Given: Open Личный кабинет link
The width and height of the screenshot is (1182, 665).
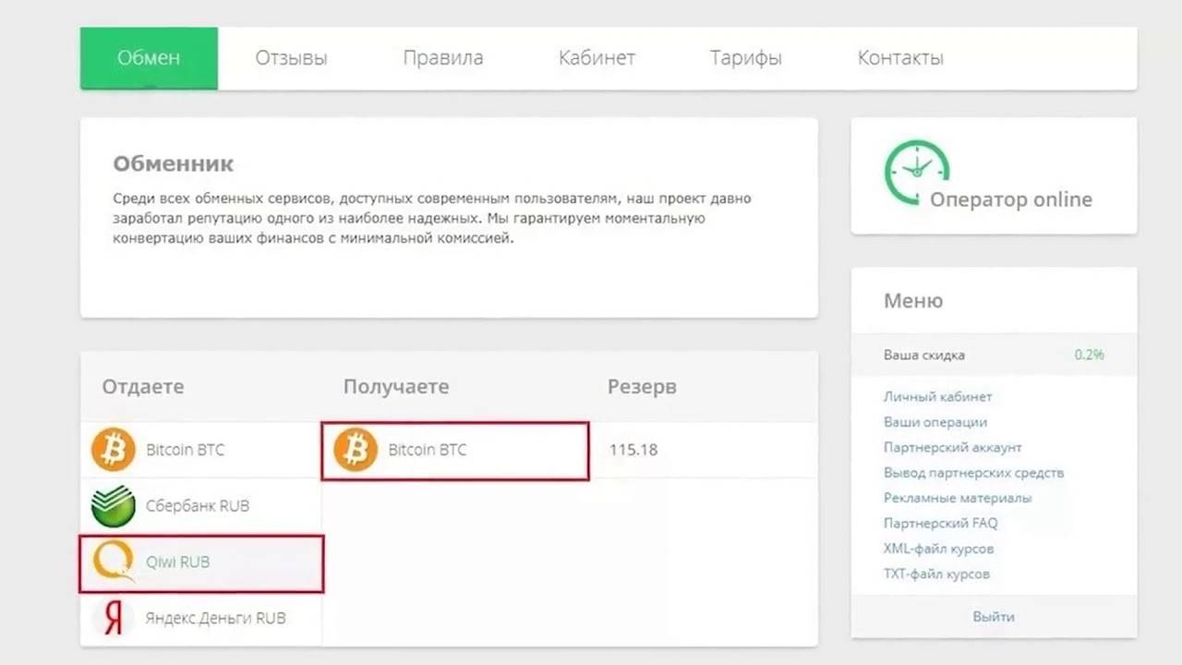Looking at the screenshot, I should 937,396.
